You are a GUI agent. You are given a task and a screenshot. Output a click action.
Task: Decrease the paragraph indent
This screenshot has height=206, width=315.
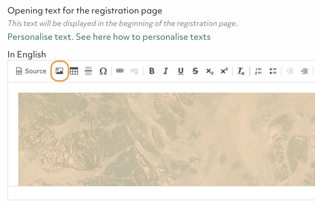click(290, 71)
